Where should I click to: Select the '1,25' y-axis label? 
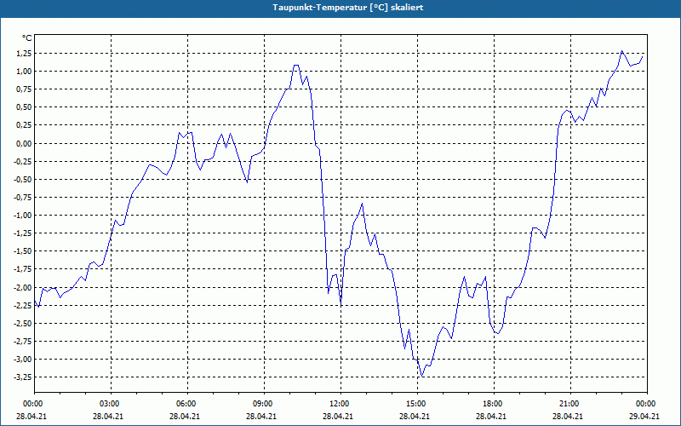24,54
